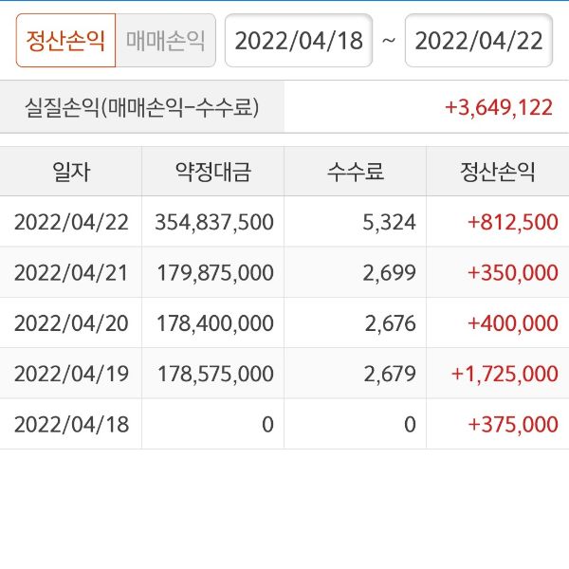Click the +1,725,000 profit cell
This screenshot has width=569, height=569.
(505, 374)
